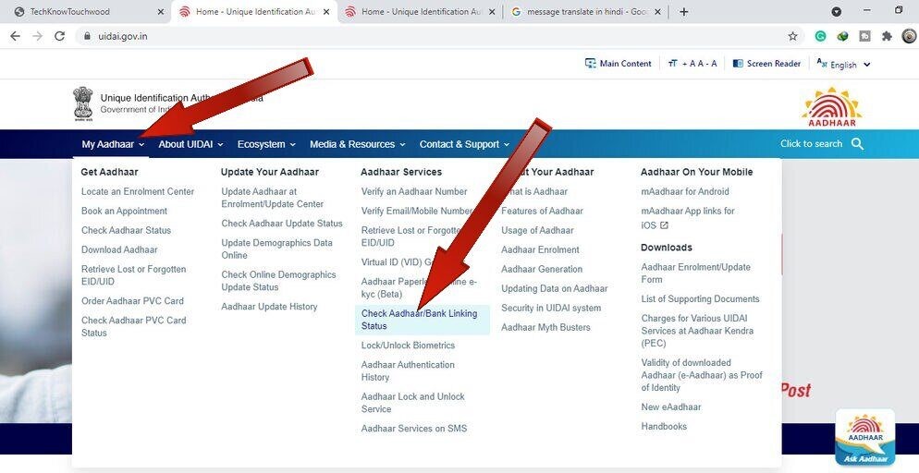Open Aadhaar Lock and Unlock Service
Image resolution: width=919 pixels, height=473 pixels.
tap(413, 403)
